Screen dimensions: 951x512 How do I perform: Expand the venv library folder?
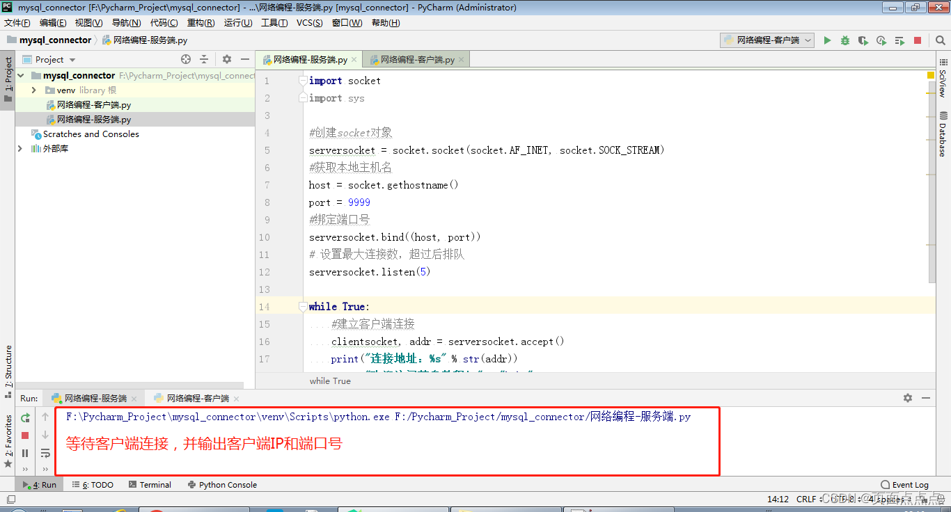(x=33, y=90)
